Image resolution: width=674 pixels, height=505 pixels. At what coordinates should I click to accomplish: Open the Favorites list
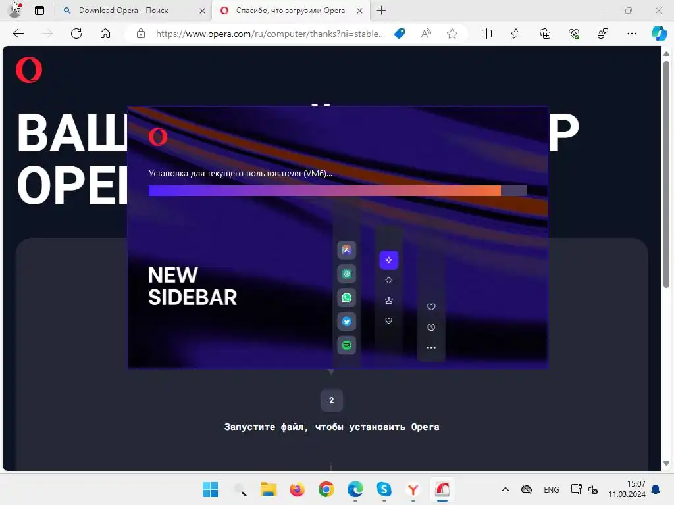pyautogui.click(x=516, y=34)
